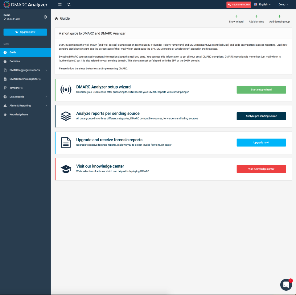Click the Show wizard link
This screenshot has width=296, height=295.
pyautogui.click(x=236, y=22)
